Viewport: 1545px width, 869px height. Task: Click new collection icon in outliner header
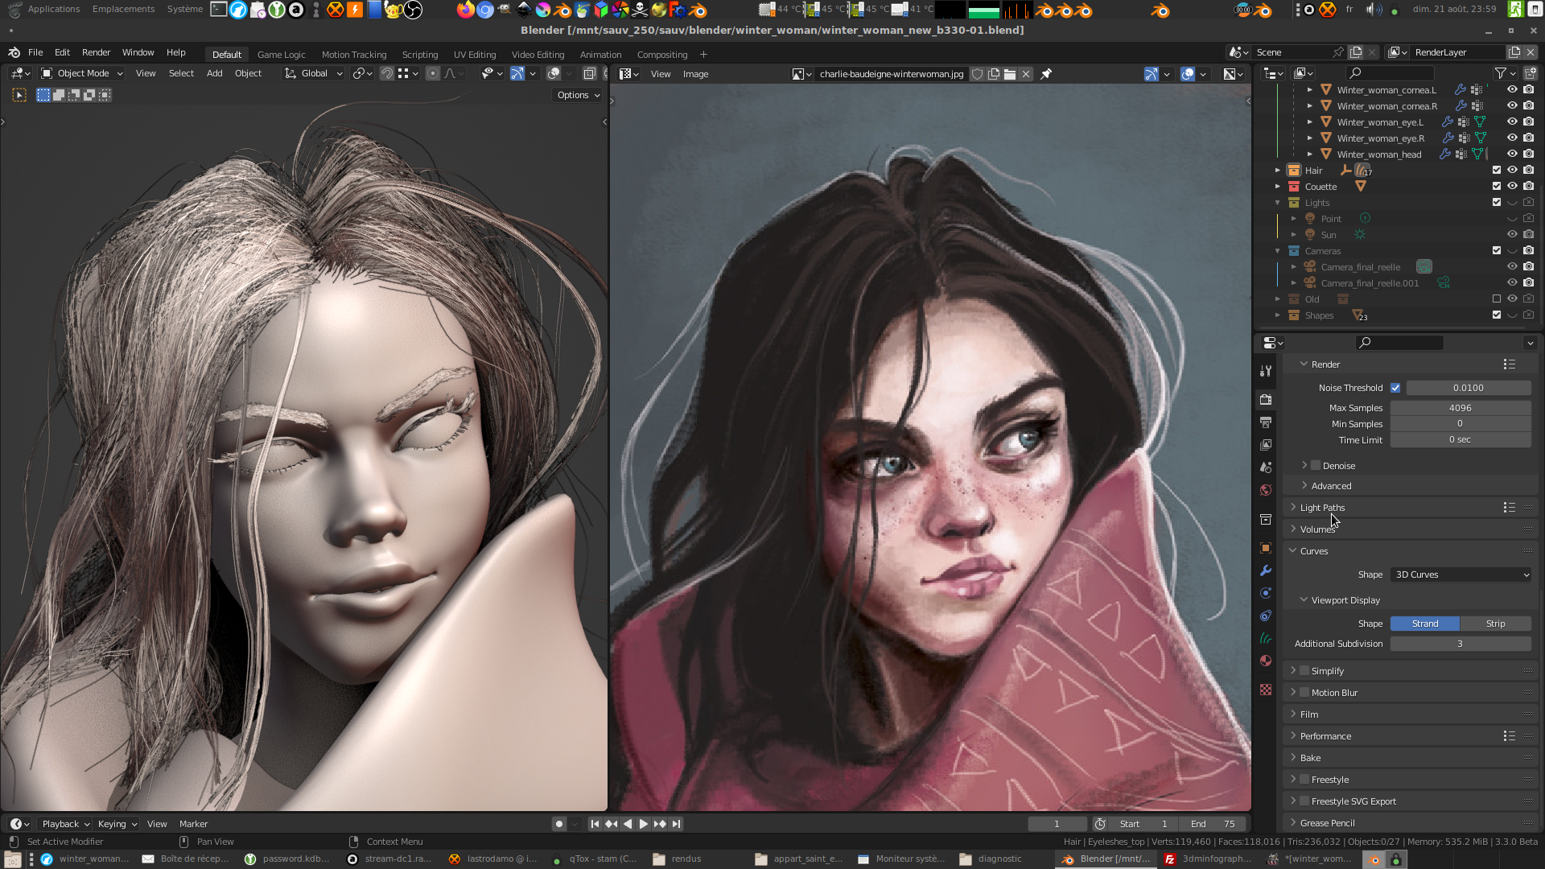[x=1531, y=73]
